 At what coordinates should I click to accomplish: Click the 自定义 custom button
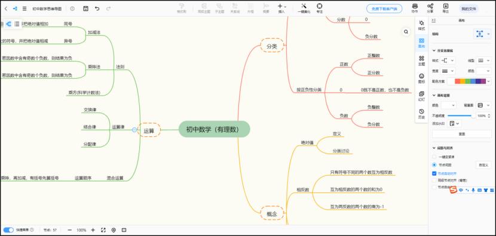point(483,165)
